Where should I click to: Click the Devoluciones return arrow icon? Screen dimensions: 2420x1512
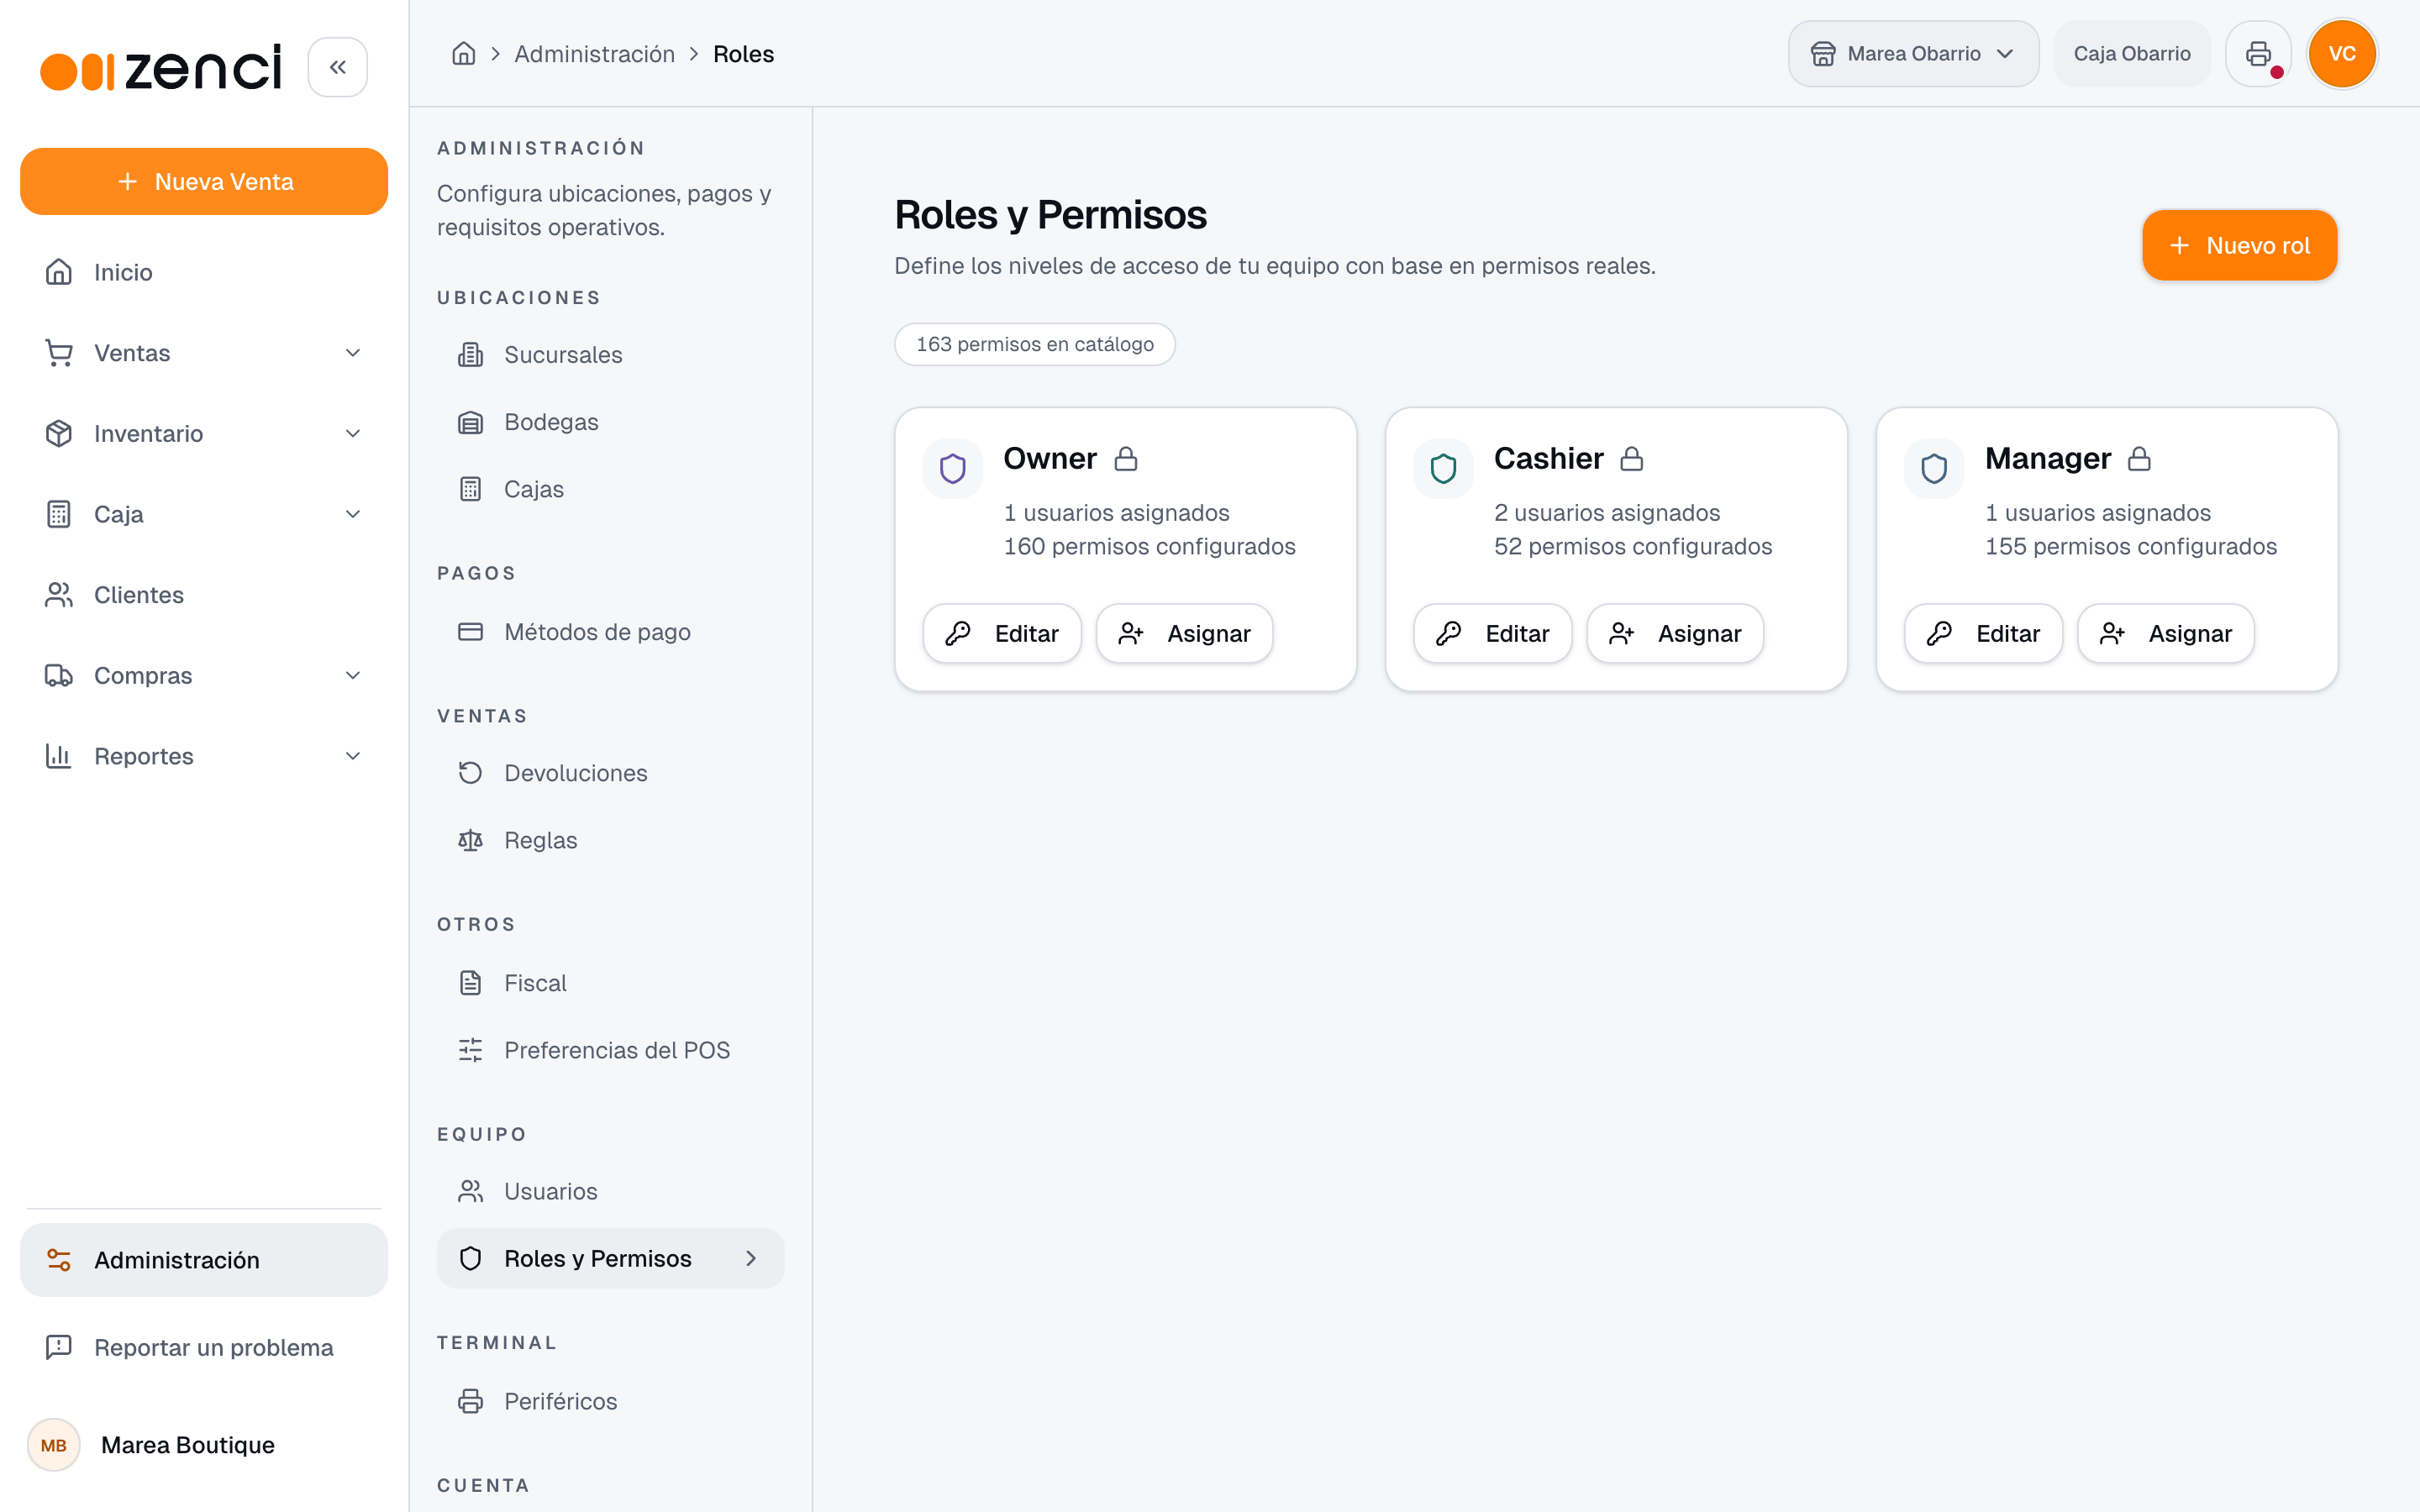[470, 773]
